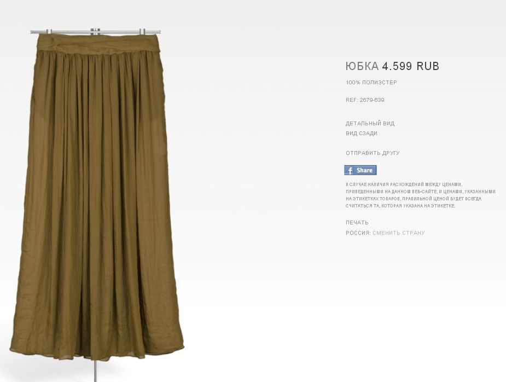Click the right hanger clip on rail
This screenshot has width=506, height=382.
pos(142,31)
